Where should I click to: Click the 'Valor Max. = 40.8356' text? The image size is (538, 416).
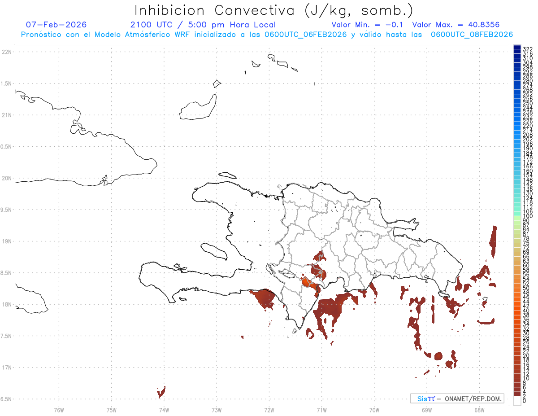(x=456, y=25)
